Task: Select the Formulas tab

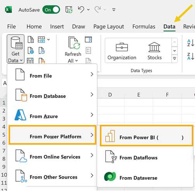Action: coord(144,26)
